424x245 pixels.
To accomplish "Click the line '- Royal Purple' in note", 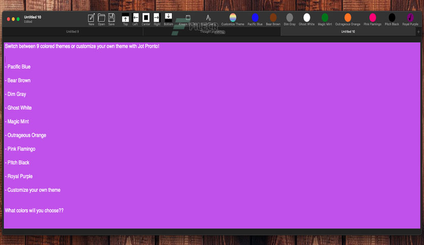I will coord(19,176).
